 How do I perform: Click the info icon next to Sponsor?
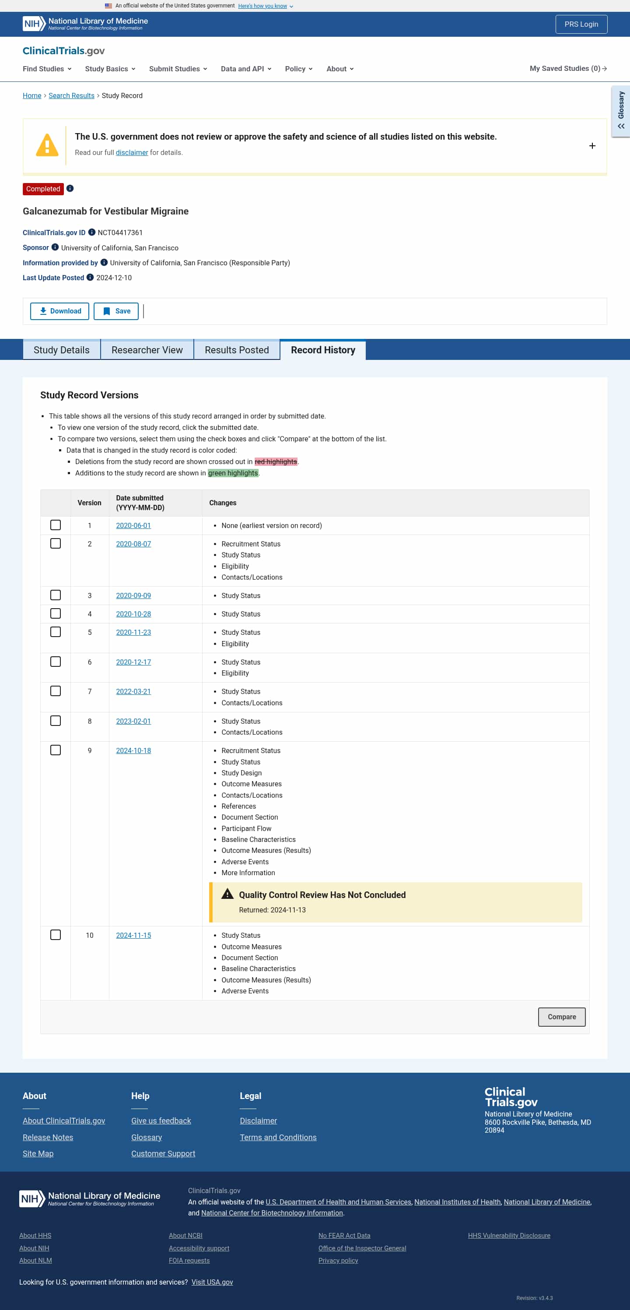tap(55, 248)
